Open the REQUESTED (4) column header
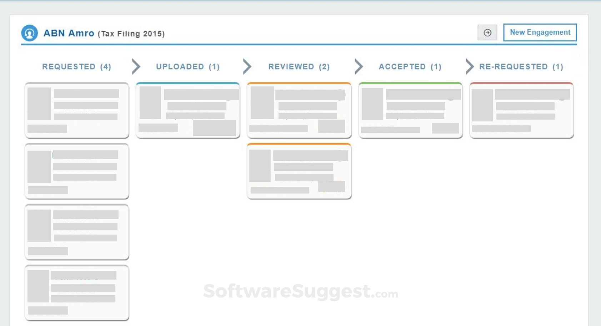This screenshot has height=326, width=601. pos(76,66)
